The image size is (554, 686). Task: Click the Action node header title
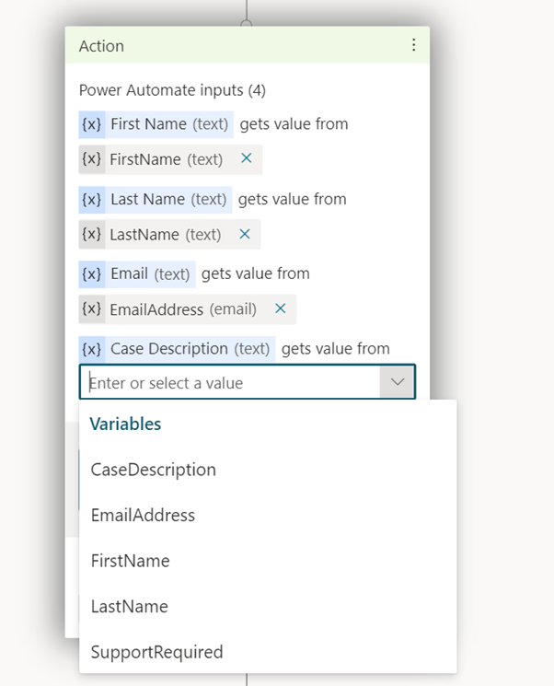coord(101,46)
